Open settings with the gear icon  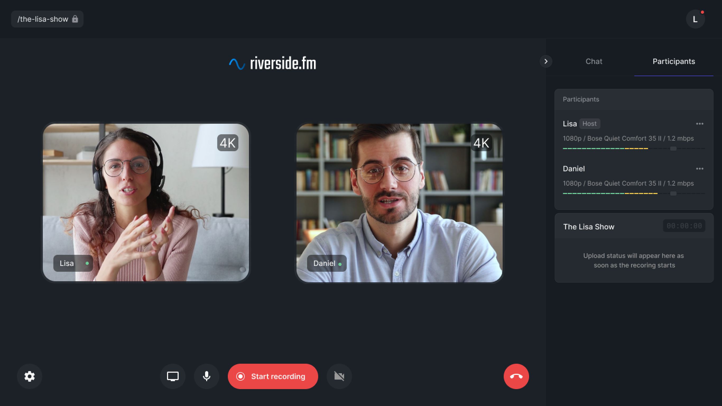[29, 376]
